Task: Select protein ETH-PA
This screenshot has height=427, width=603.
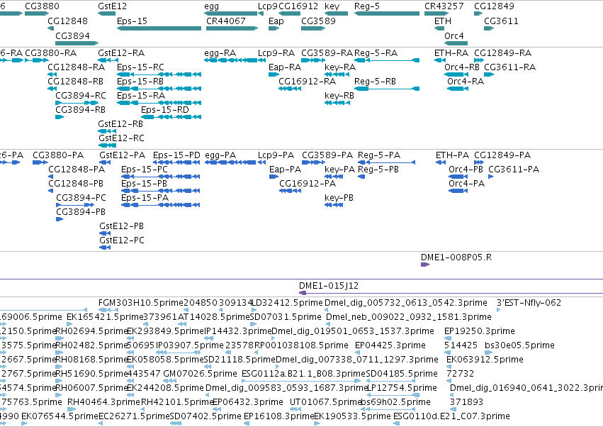Action: pyautogui.click(x=452, y=155)
